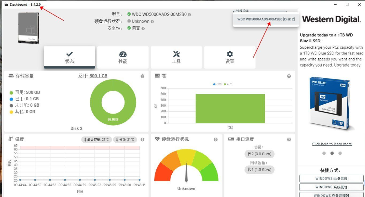
Task: Click the 已用: 0.1 GB legend entry
Action: pyautogui.click(x=24, y=99)
